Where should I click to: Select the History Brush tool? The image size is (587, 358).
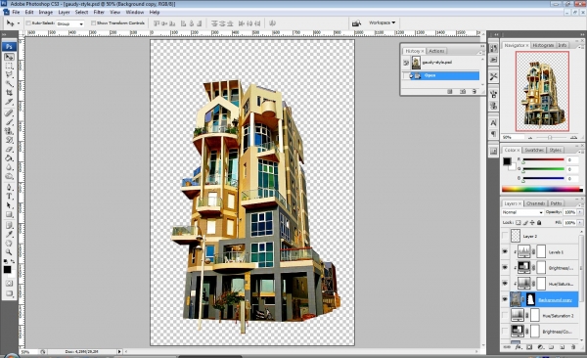[x=9, y=140]
